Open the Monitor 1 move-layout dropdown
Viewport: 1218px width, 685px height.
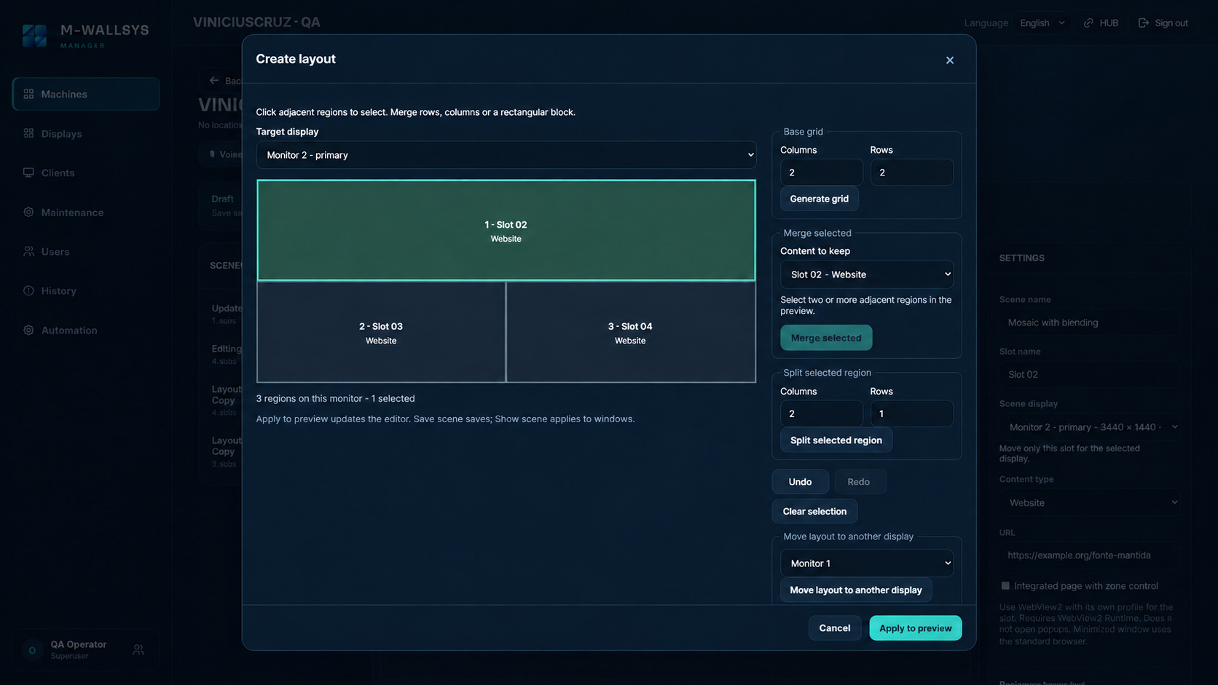(867, 563)
